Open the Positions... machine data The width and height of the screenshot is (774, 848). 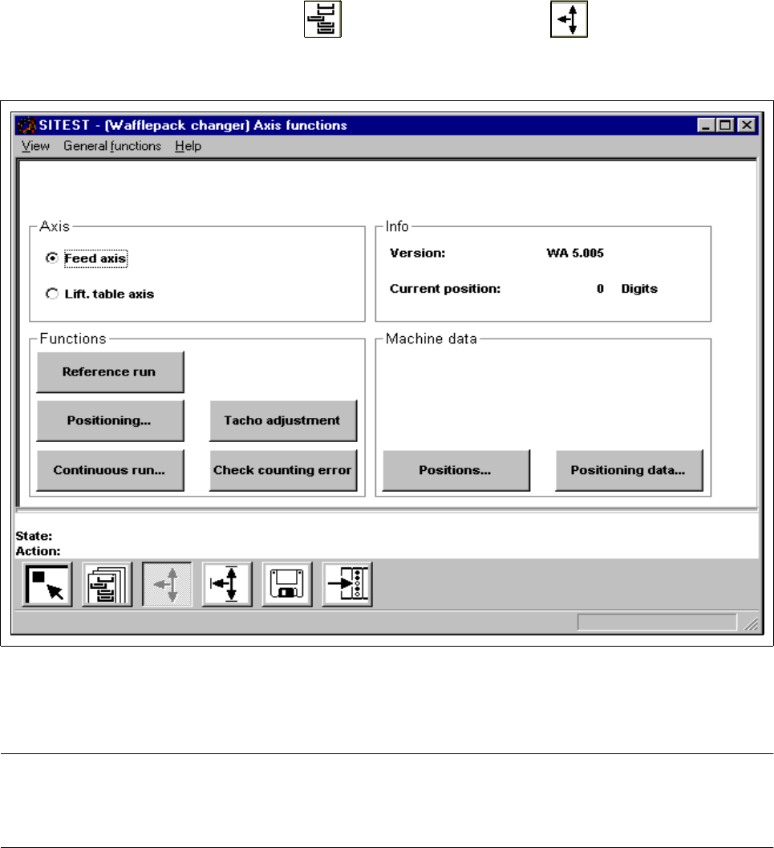pos(456,470)
